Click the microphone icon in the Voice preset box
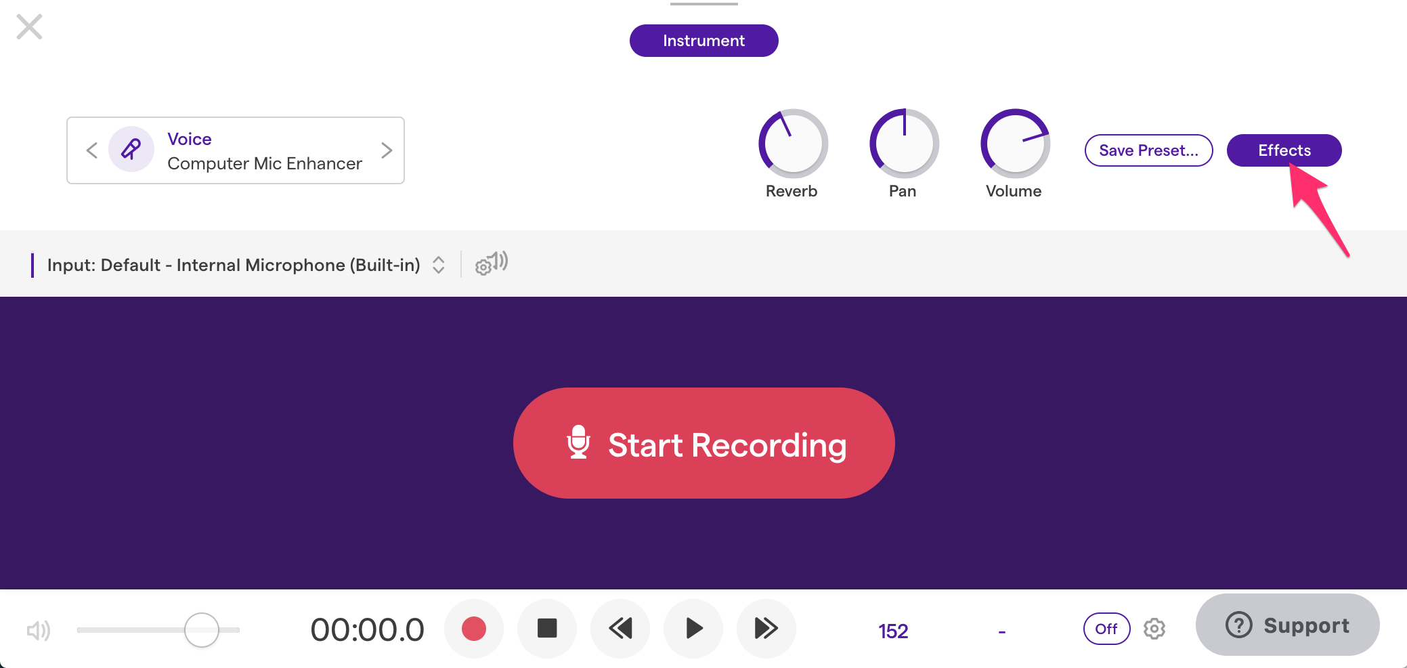 [x=131, y=150]
